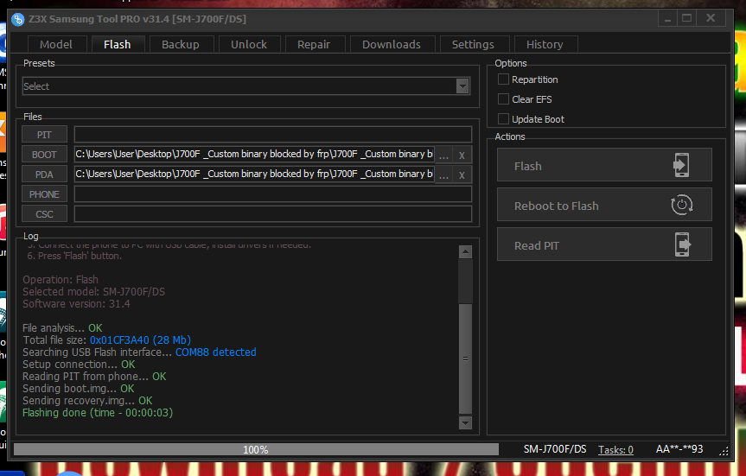The width and height of the screenshot is (746, 476).
Task: Click SM-J700F/DS in the status bar
Action: tap(555, 449)
